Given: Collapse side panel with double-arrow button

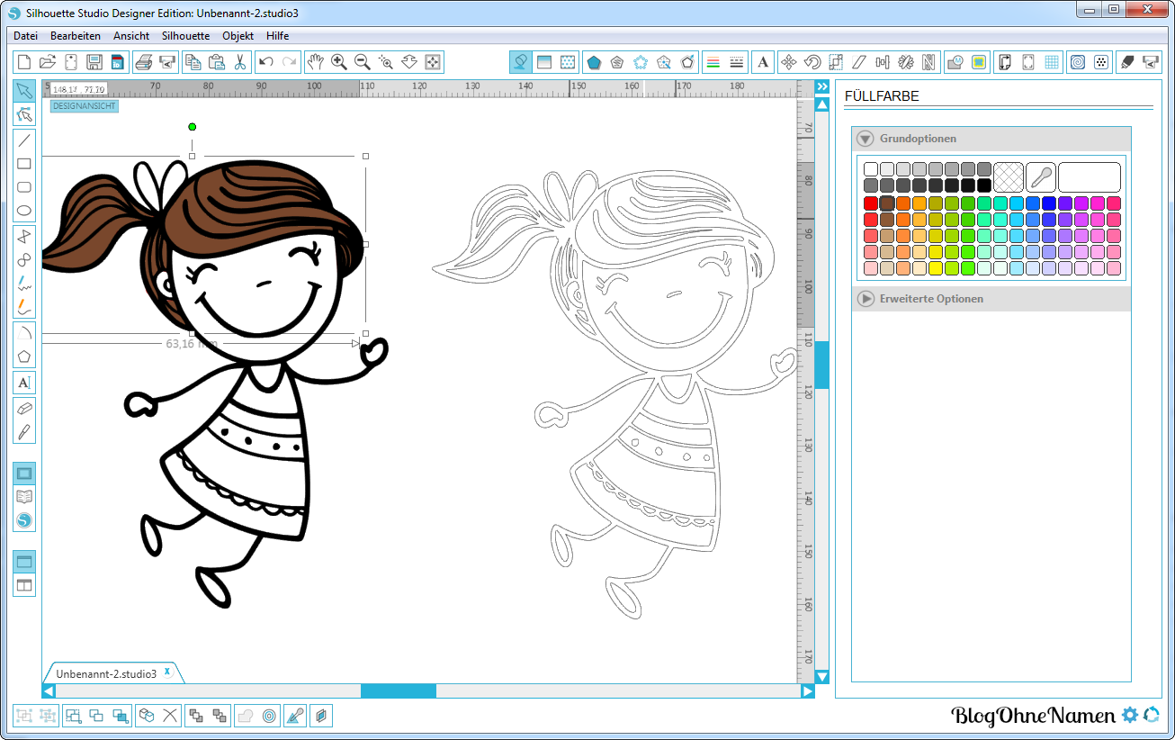Looking at the screenshot, I should (x=821, y=86).
